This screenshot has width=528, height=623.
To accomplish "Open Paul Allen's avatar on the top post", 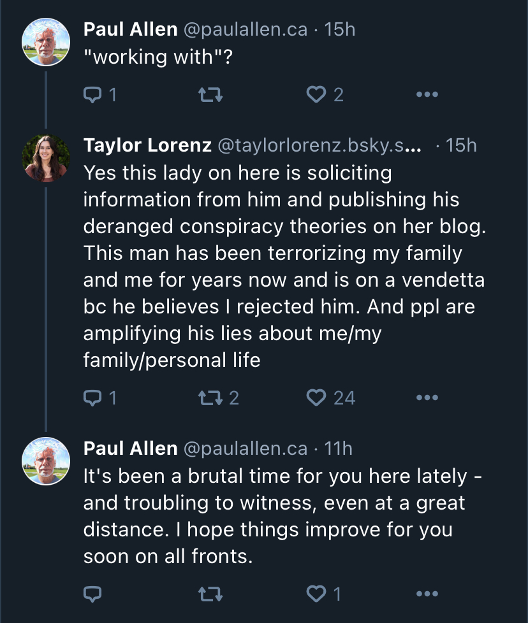I will [x=46, y=41].
